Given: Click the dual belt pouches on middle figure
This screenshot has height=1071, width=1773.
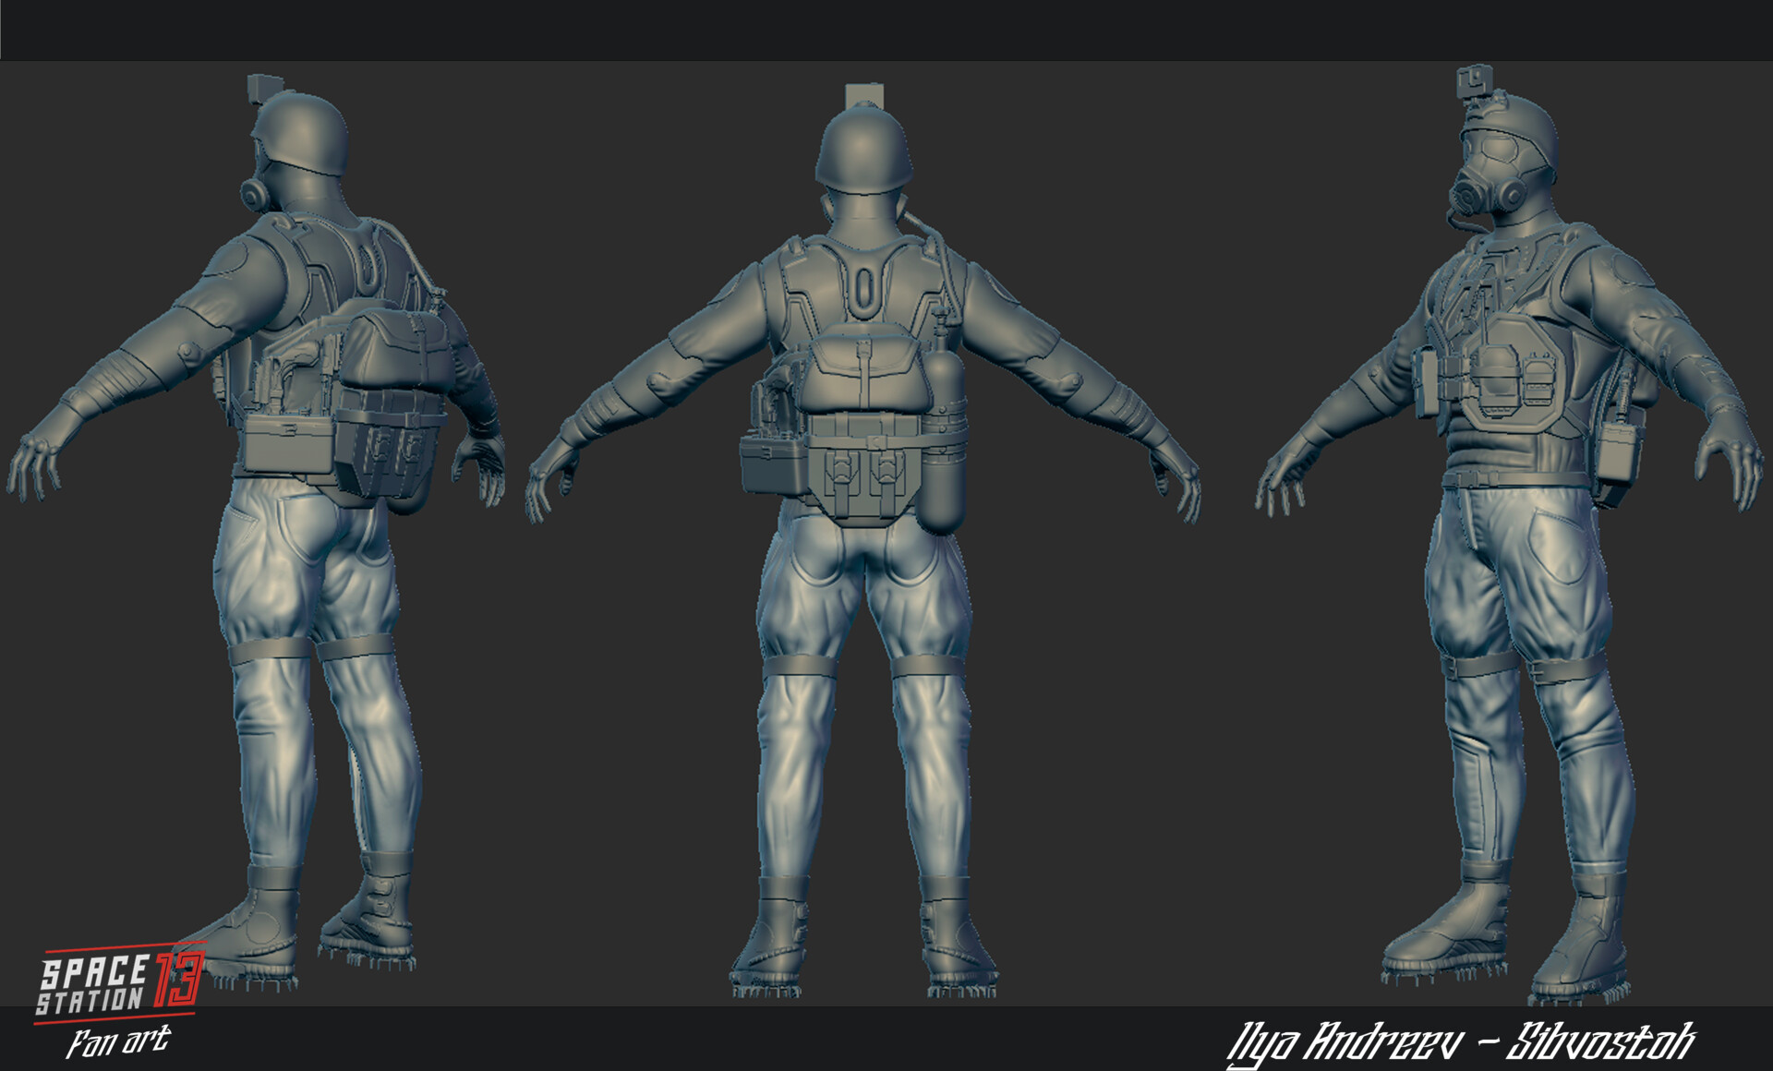Looking at the screenshot, I should coord(863,471).
